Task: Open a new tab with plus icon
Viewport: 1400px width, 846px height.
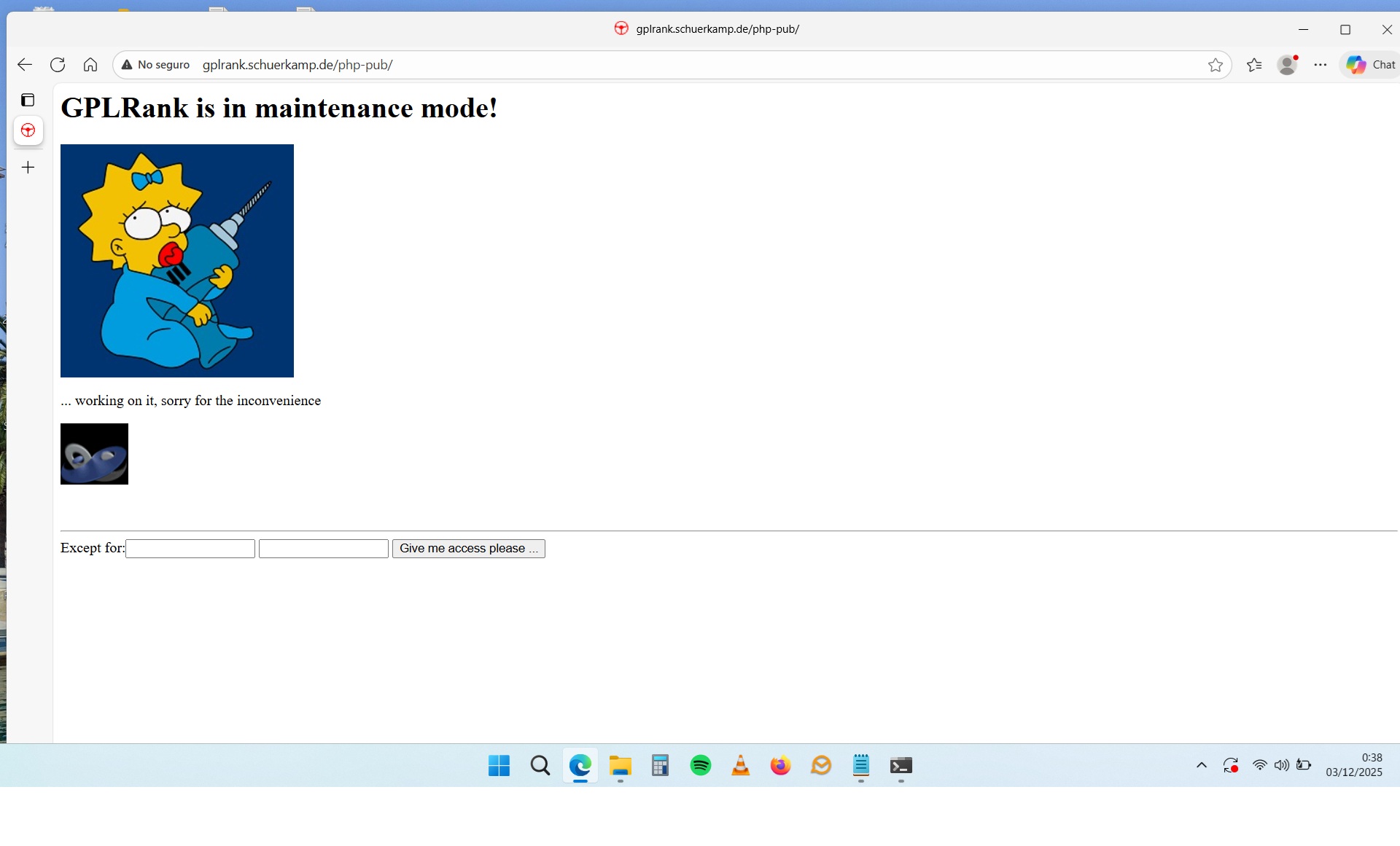Action: [28, 168]
